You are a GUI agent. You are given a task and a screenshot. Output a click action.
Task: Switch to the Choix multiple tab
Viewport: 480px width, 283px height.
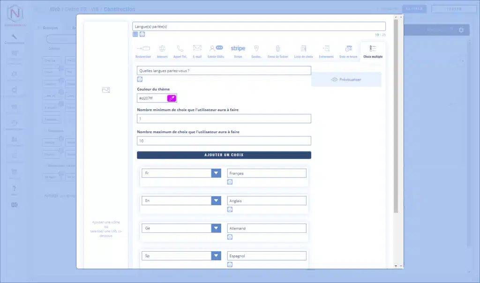pos(373,51)
